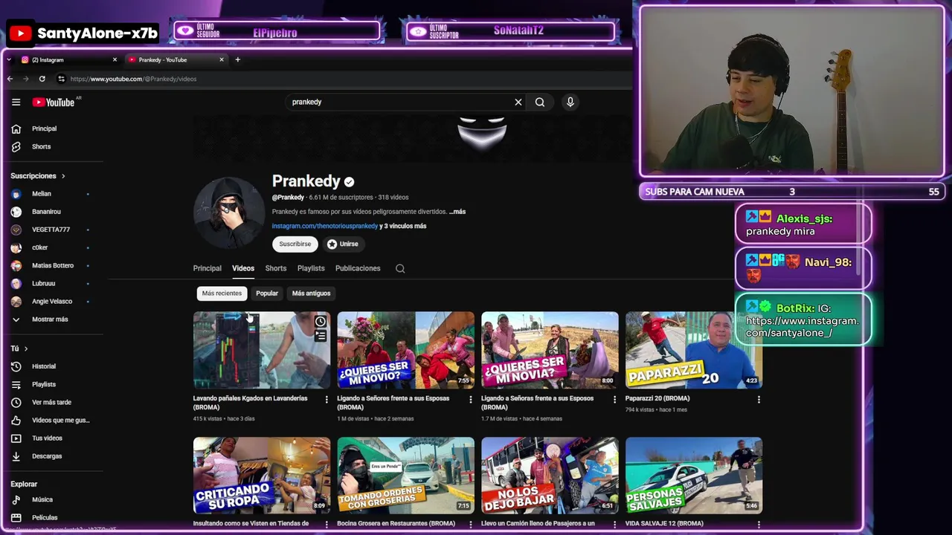Viewport: 952px width, 535px height.
Task: Open Angie Velasco subscription channel
Action: click(x=52, y=301)
